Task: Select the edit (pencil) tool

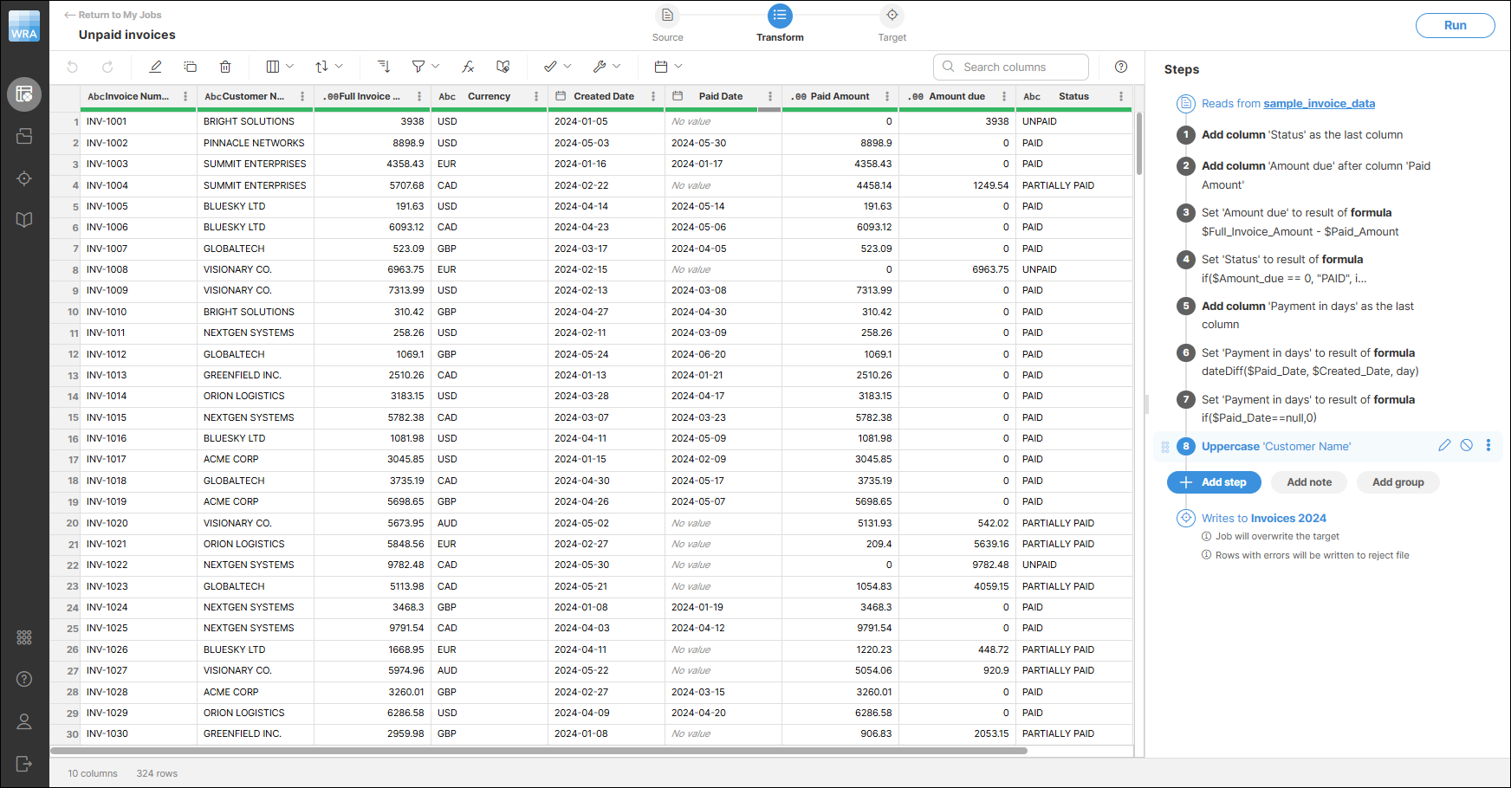Action: pos(156,67)
